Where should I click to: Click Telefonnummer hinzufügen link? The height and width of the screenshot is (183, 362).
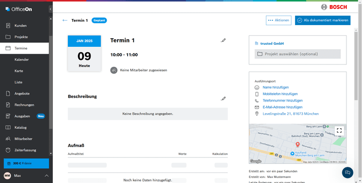coord(283,101)
